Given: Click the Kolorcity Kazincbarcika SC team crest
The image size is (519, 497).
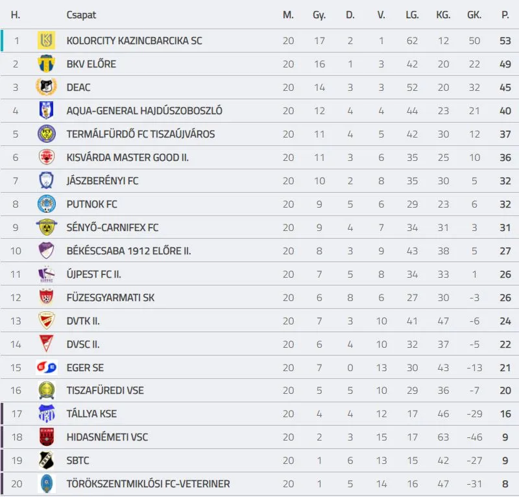Looking at the screenshot, I should pyautogui.click(x=46, y=41).
